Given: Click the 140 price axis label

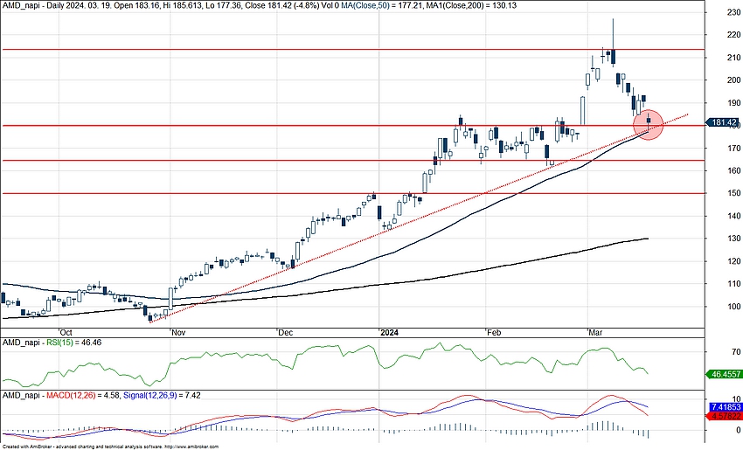Looking at the screenshot, I should [x=733, y=216].
